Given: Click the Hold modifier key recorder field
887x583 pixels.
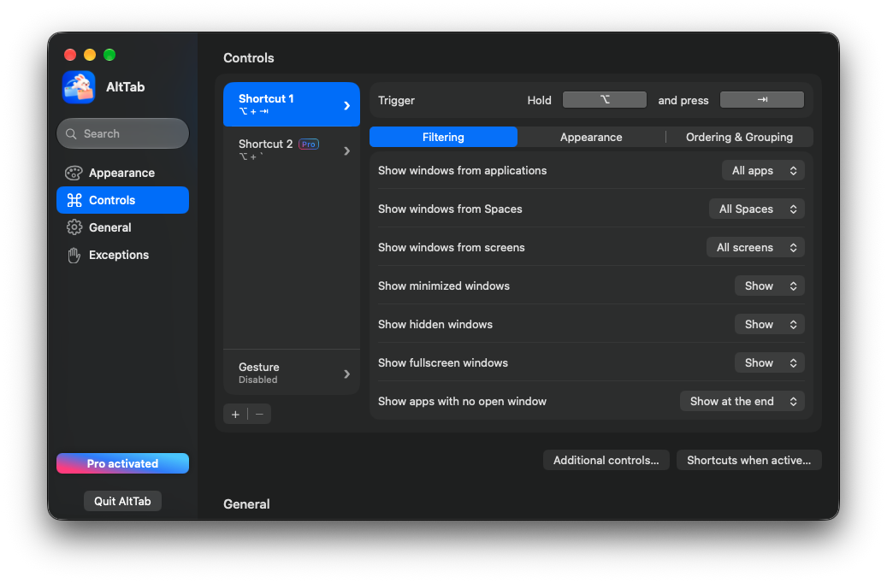Looking at the screenshot, I should point(604,100).
